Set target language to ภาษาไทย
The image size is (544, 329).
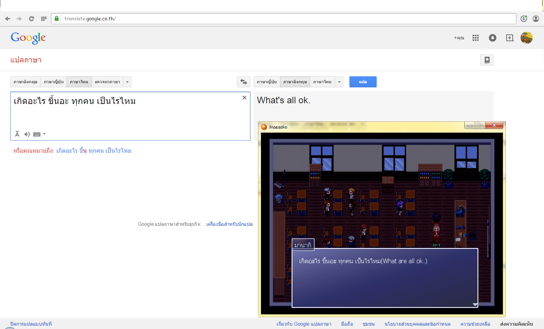(x=322, y=82)
